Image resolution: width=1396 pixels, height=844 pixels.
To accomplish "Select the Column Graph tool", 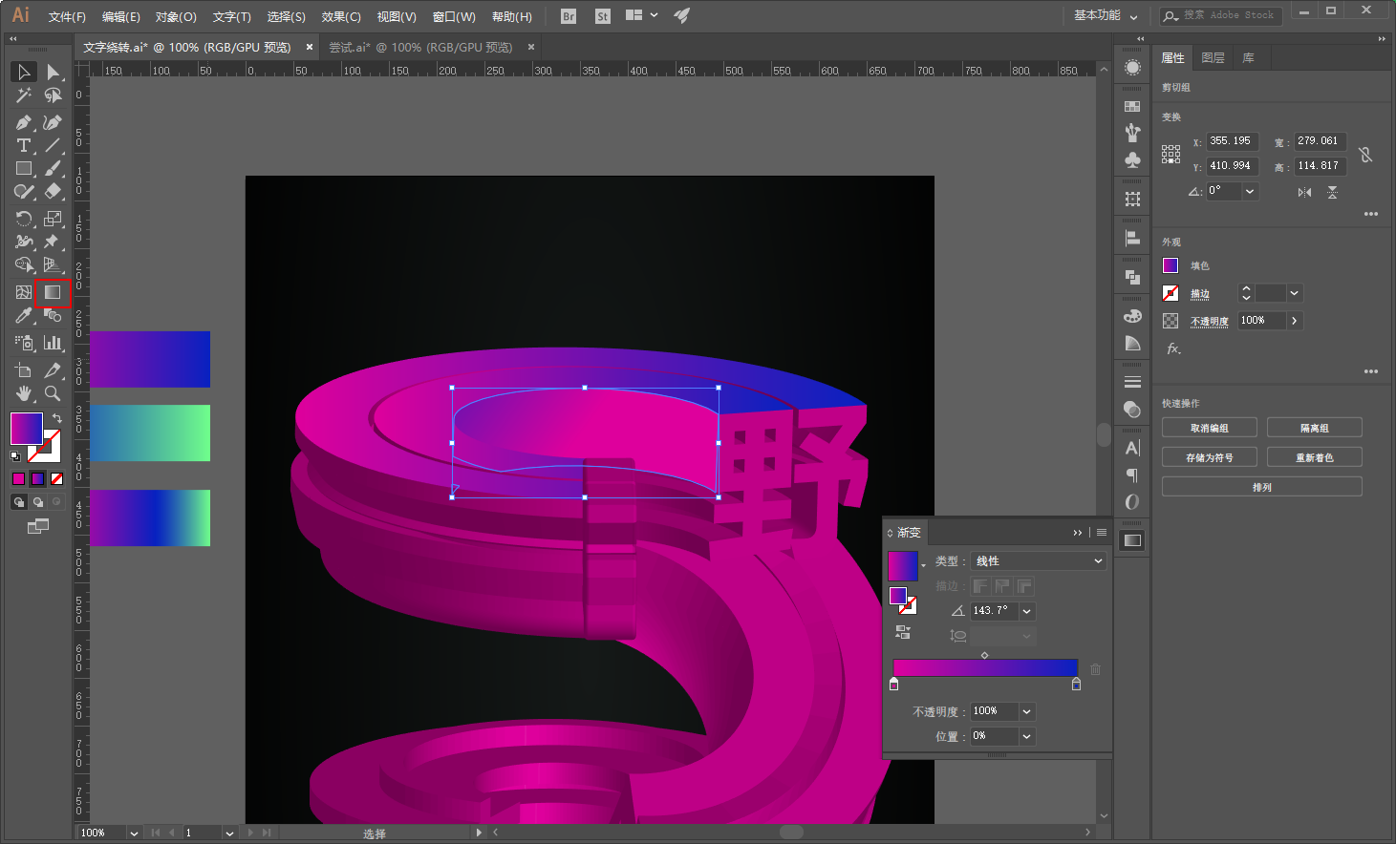I will point(53,343).
